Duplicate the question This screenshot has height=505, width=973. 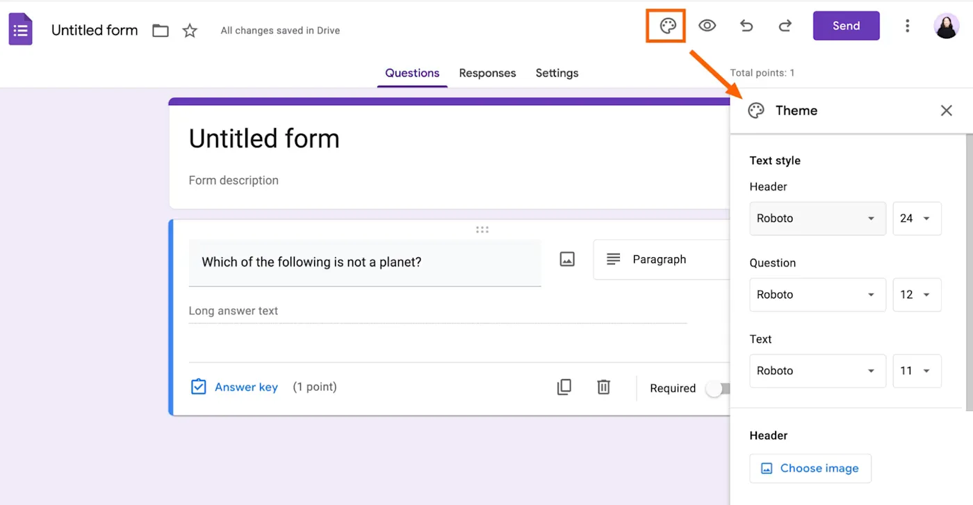(564, 387)
